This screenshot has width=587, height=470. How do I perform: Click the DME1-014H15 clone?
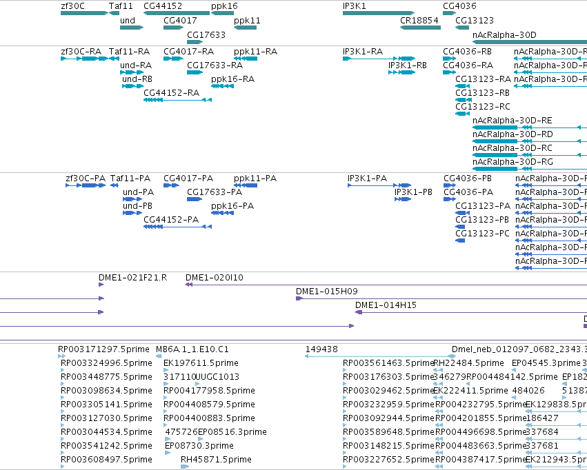[471, 313]
